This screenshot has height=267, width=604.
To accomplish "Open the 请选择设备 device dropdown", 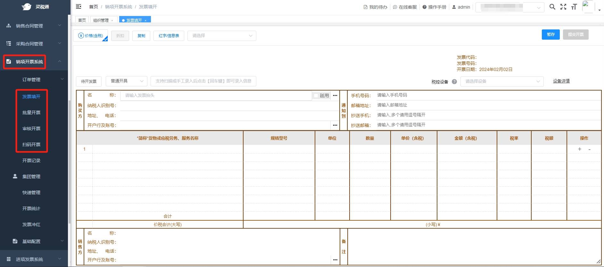I will (502, 82).
